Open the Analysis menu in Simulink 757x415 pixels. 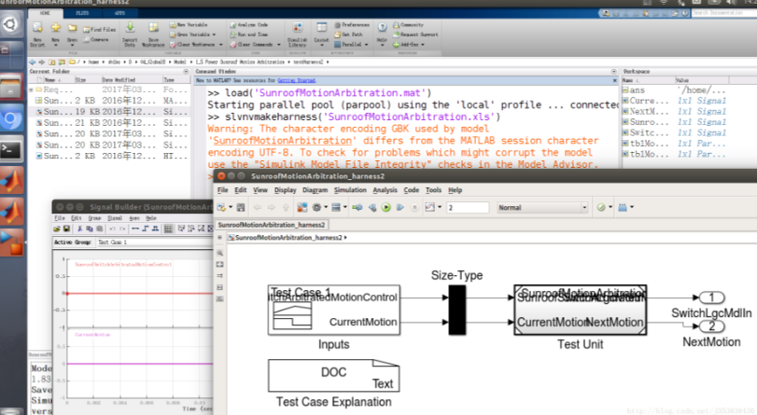click(385, 190)
